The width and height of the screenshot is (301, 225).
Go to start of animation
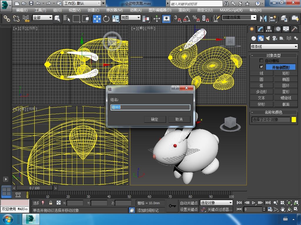tap(239, 203)
